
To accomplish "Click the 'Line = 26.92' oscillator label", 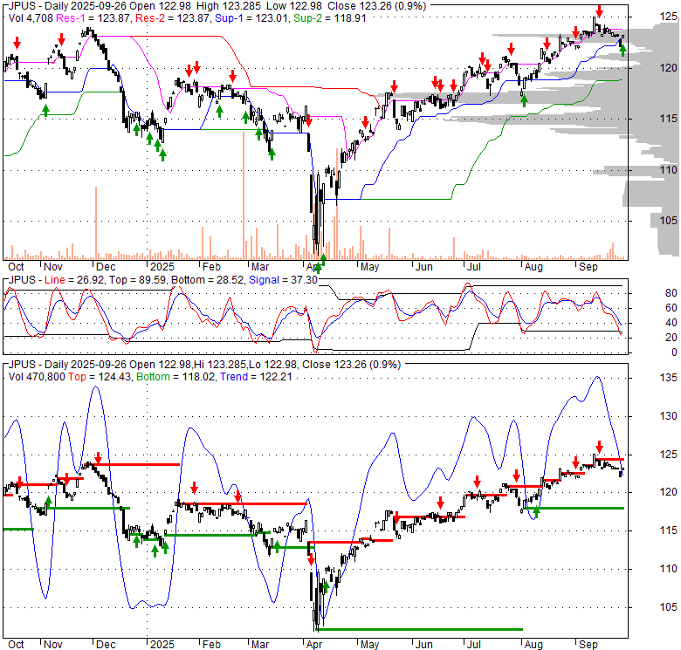I will tap(74, 280).
